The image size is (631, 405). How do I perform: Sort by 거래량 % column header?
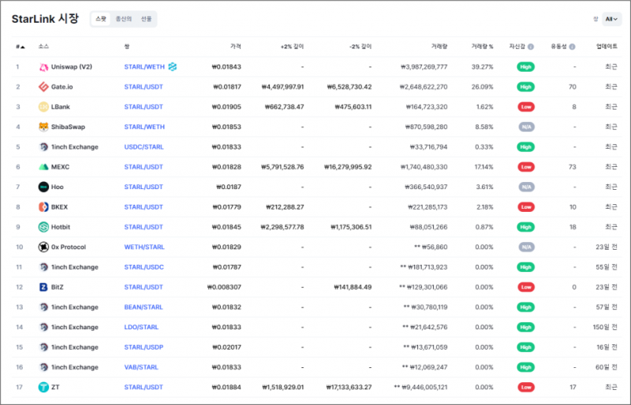pos(482,46)
